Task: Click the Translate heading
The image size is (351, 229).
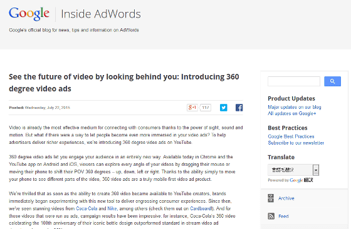Action: point(281,157)
